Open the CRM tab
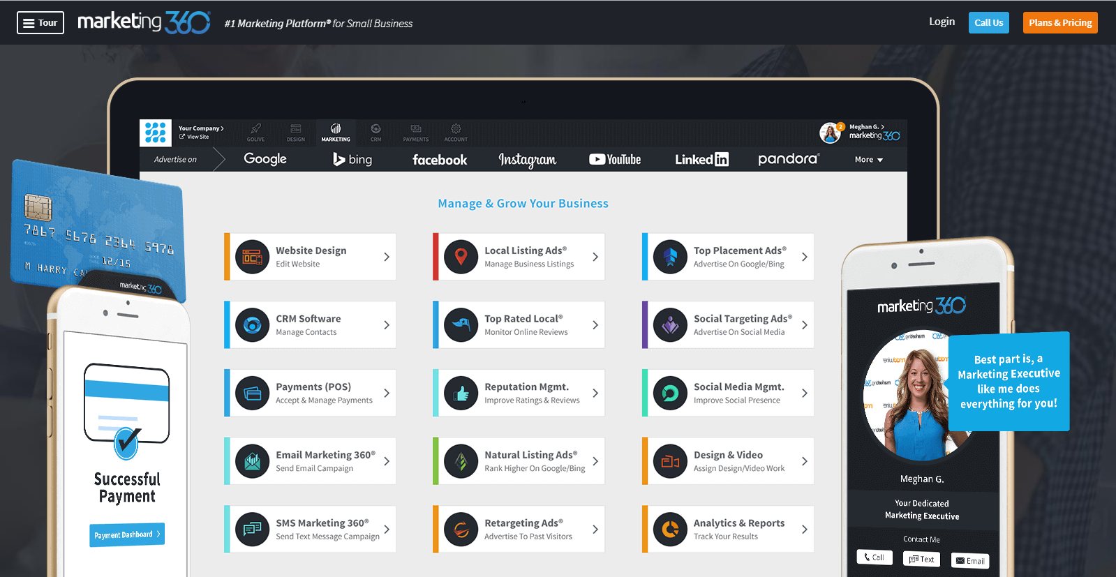Viewport: 1116px width, 577px height. (375, 133)
